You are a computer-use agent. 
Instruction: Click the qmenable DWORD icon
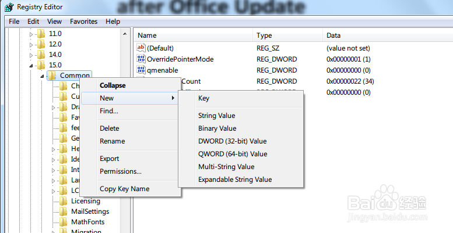click(141, 70)
